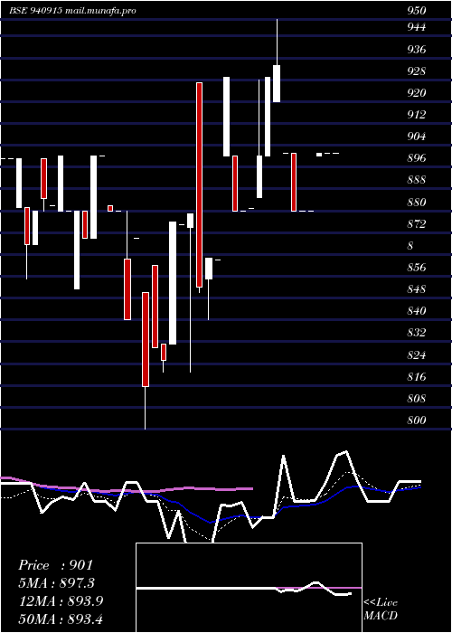Click the 944 price axis label

[417, 27]
